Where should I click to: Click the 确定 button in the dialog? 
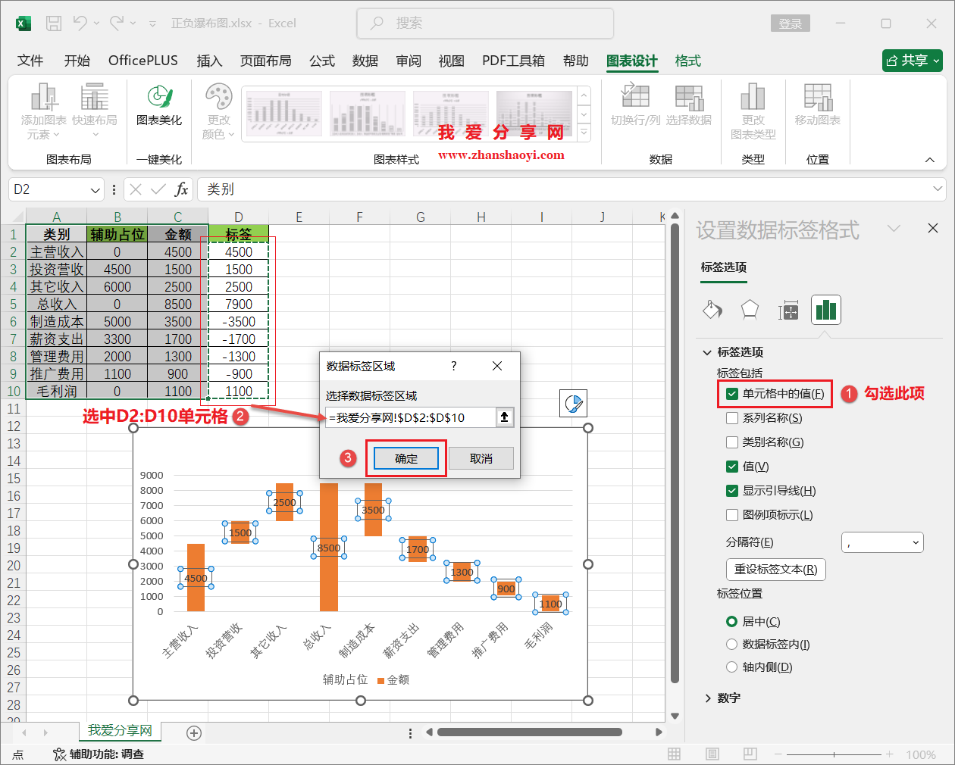click(x=405, y=458)
